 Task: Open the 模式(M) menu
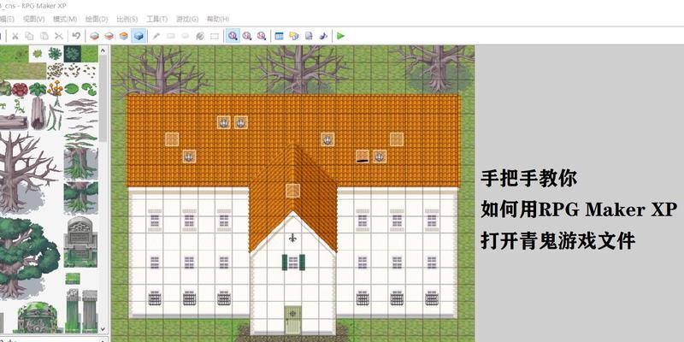click(x=65, y=19)
